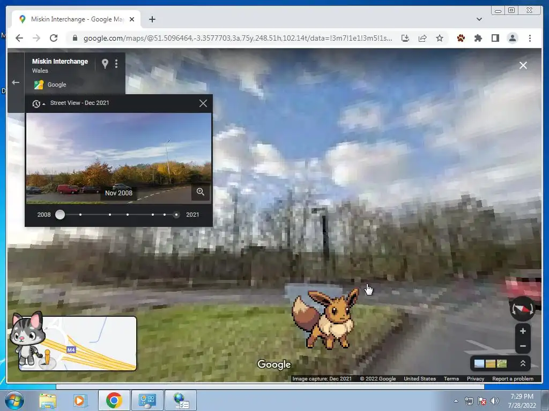Click the Eevee pixel sprite

pyautogui.click(x=325, y=319)
